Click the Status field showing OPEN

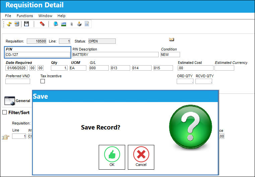coord(102,41)
